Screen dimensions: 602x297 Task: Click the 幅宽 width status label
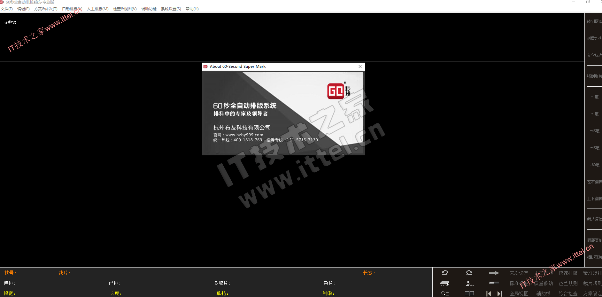pos(10,293)
